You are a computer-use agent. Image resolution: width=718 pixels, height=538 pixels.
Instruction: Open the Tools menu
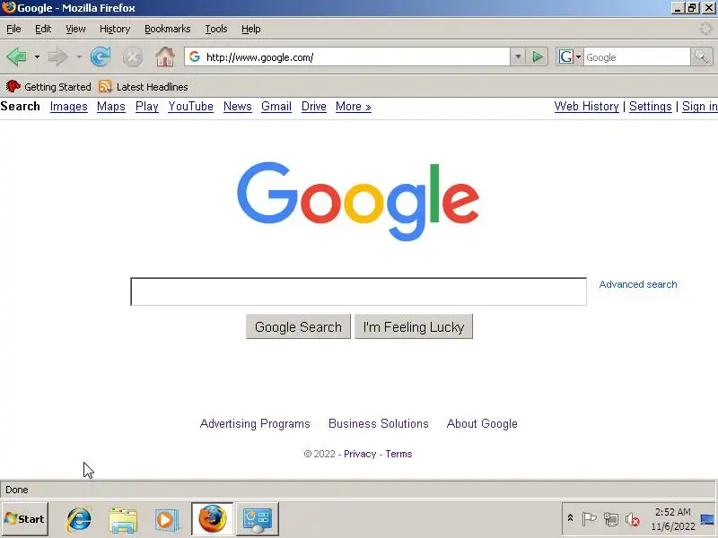(x=216, y=29)
